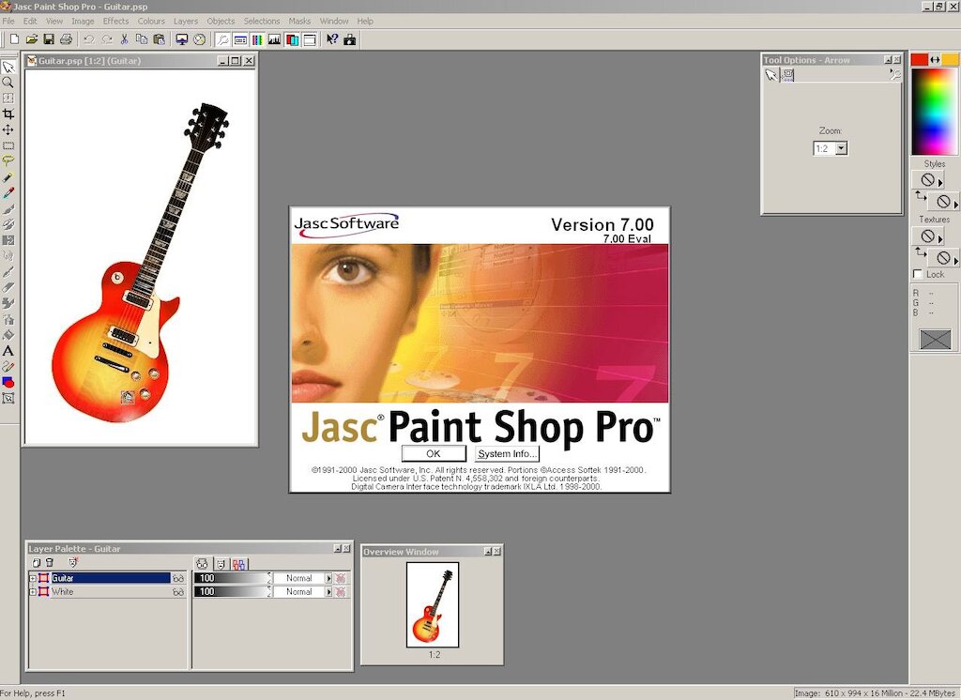The width and height of the screenshot is (961, 700).
Task: Select the Crop tool in the tool palette
Action: tap(8, 114)
